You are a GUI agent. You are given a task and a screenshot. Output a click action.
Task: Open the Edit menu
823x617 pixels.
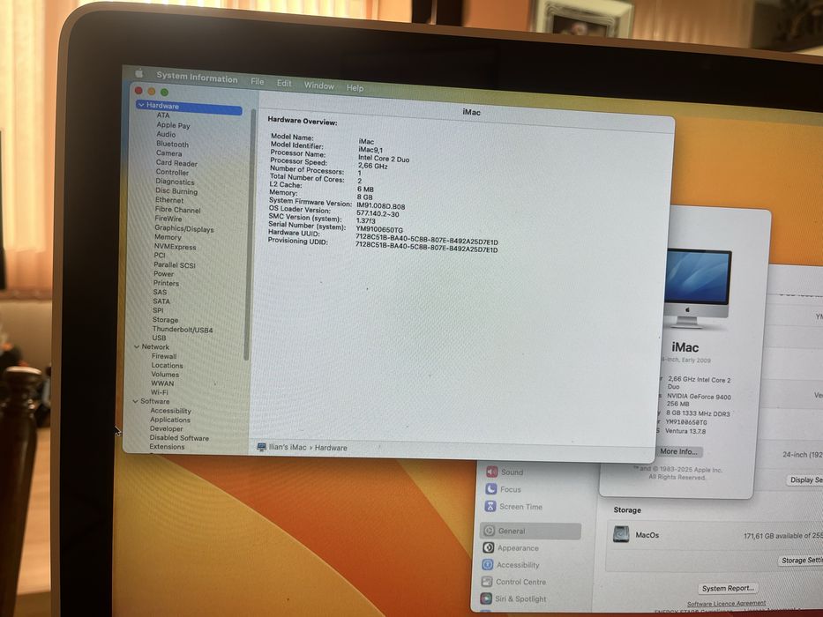tap(284, 84)
